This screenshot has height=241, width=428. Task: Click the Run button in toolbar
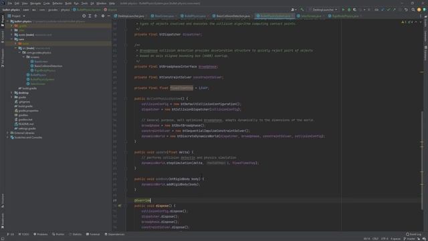[343, 9]
